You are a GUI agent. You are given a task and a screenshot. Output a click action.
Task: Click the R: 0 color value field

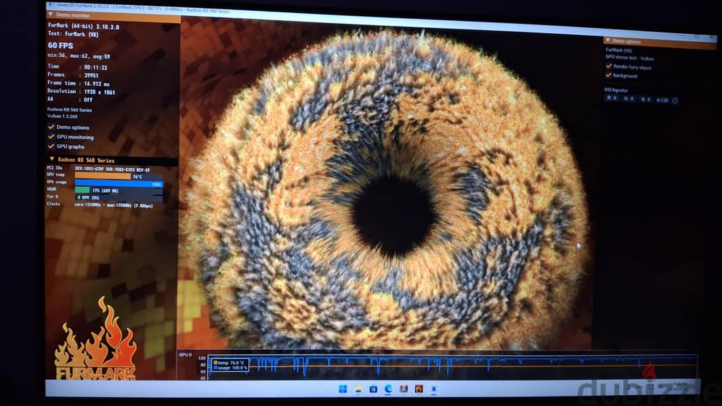coord(612,98)
